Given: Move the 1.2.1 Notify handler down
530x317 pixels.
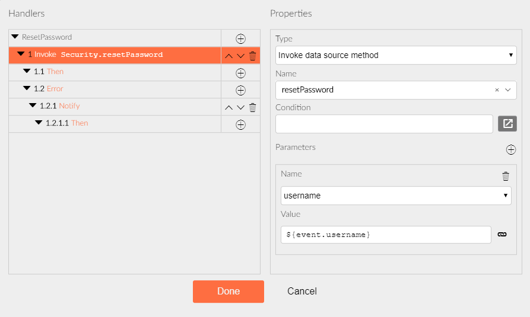Looking at the screenshot, I should click(x=240, y=108).
